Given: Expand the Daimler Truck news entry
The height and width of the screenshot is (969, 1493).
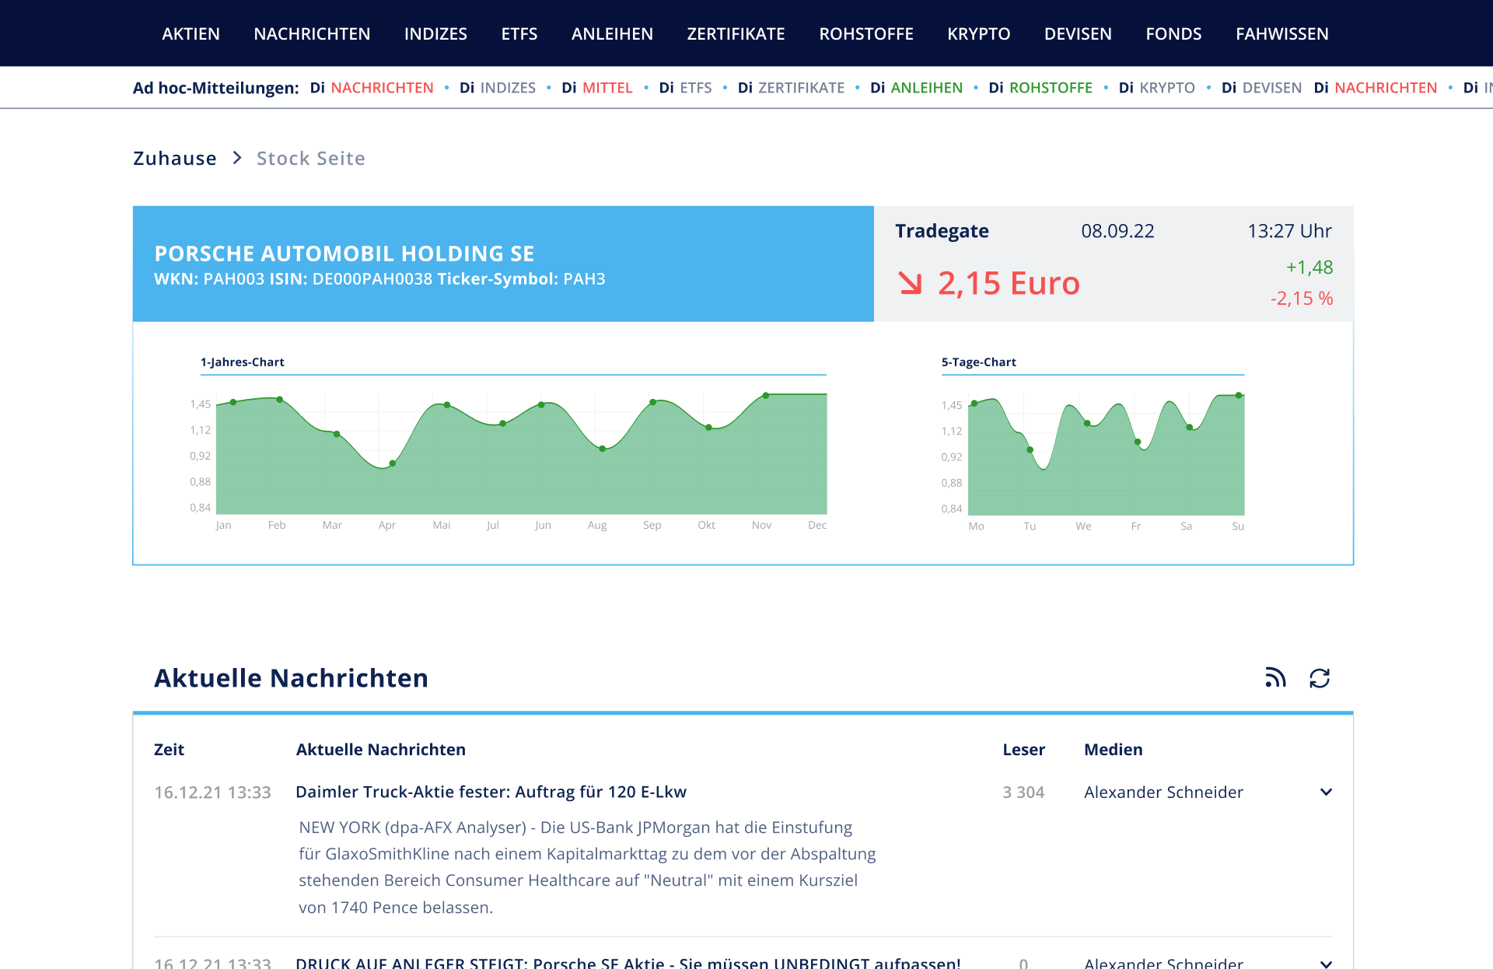Looking at the screenshot, I should (1326, 792).
